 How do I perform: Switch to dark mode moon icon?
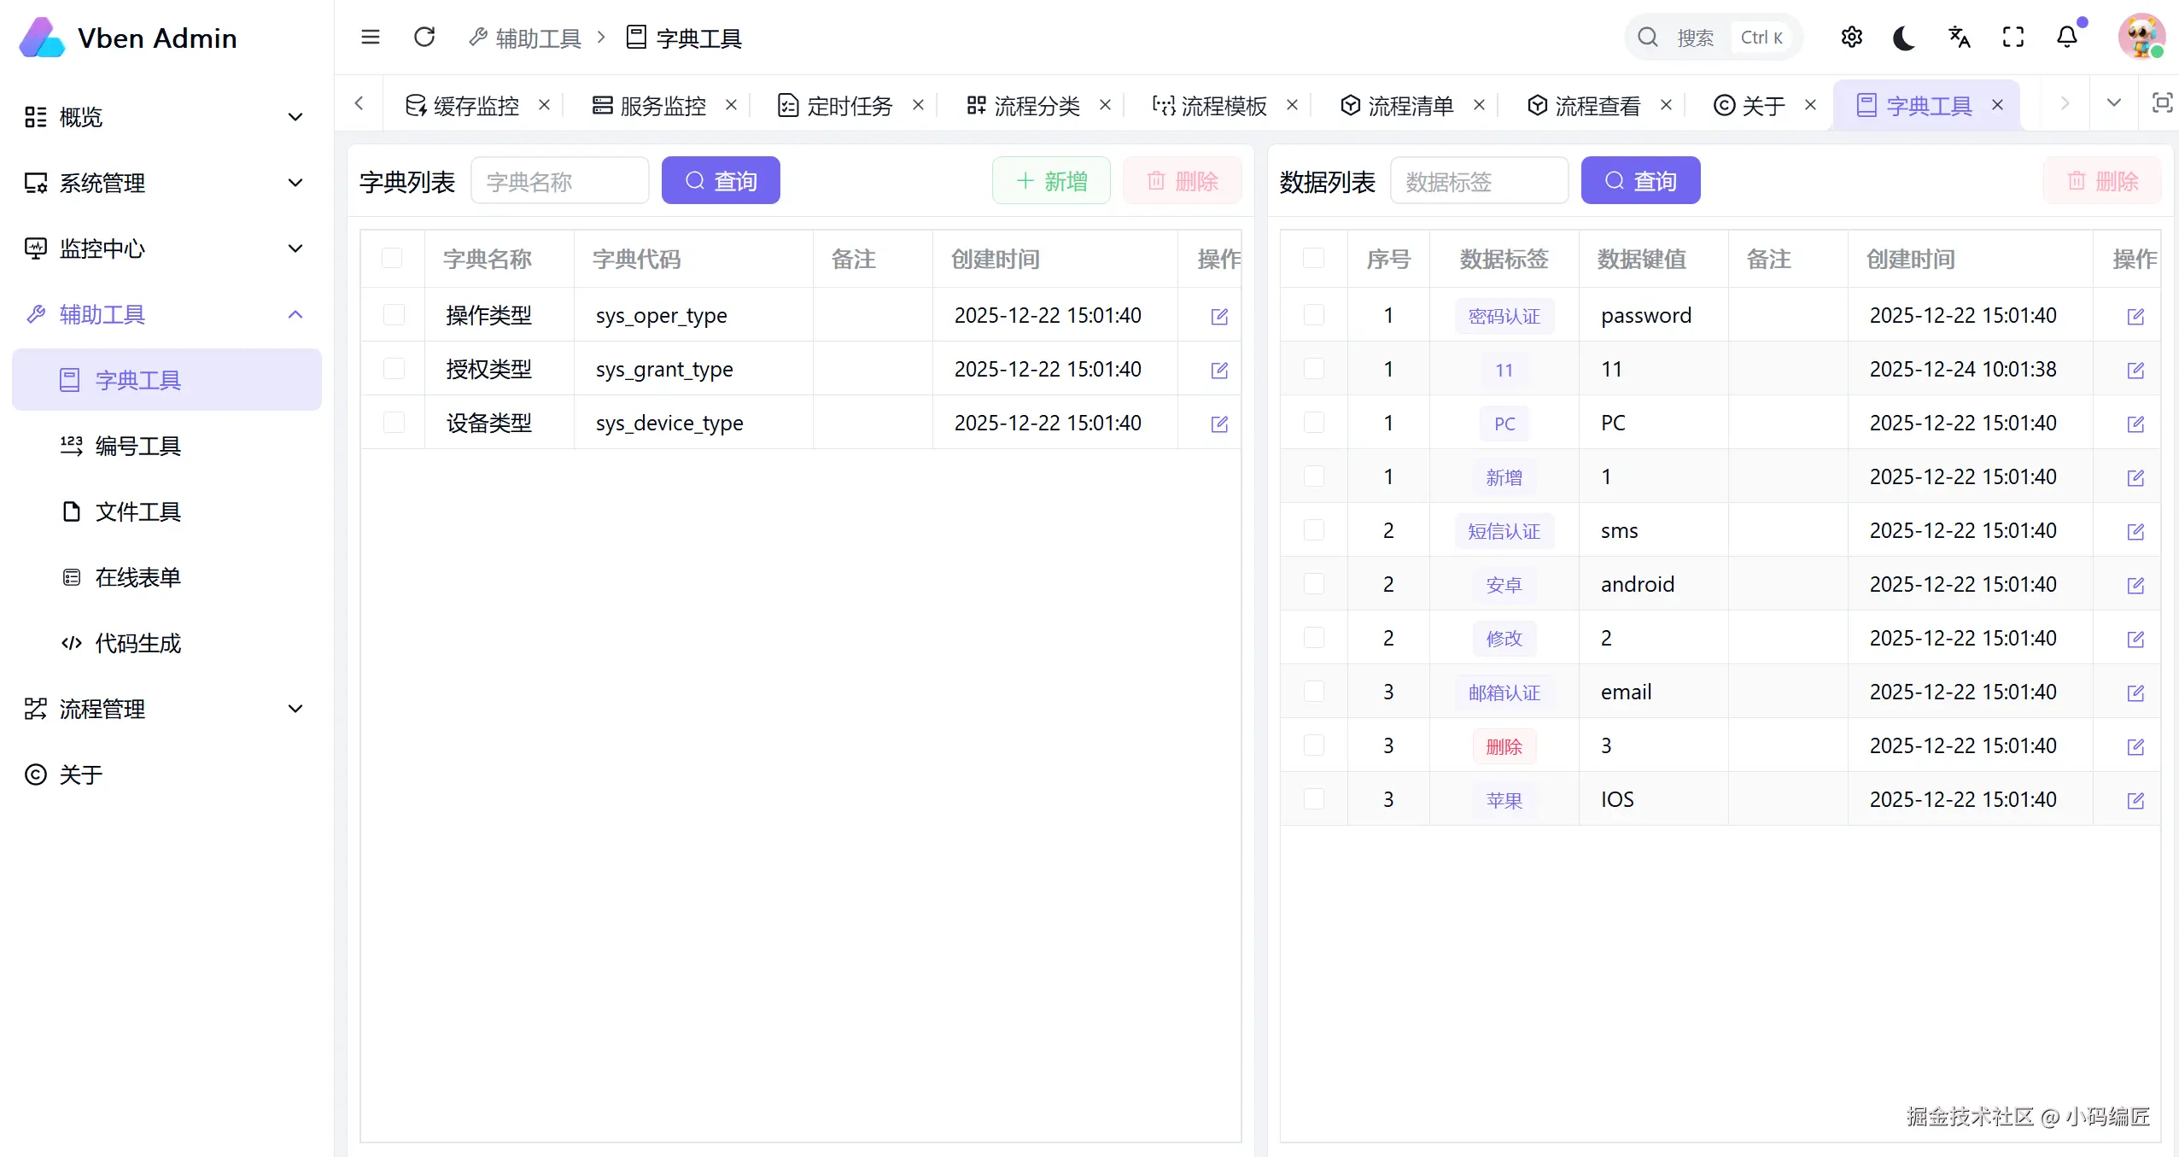[x=1905, y=38]
